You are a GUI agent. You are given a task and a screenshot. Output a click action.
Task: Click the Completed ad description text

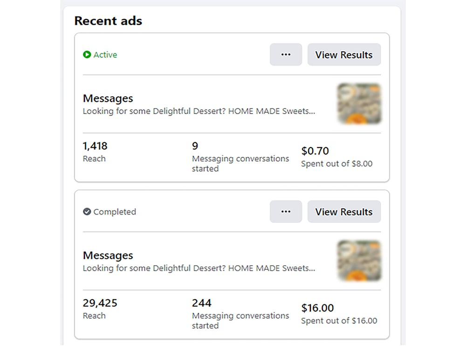pyautogui.click(x=199, y=268)
